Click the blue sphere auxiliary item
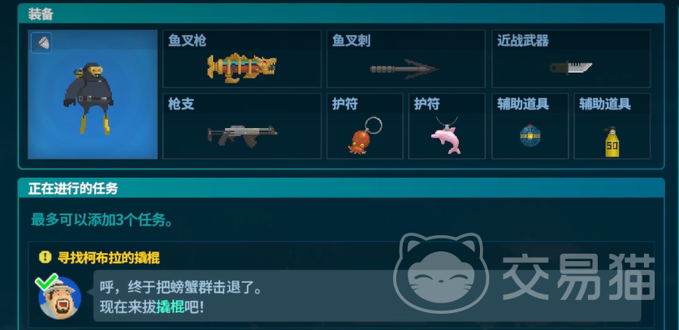679x330 pixels. pos(530,135)
